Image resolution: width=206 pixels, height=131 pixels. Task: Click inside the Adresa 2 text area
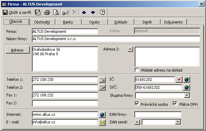167,57
